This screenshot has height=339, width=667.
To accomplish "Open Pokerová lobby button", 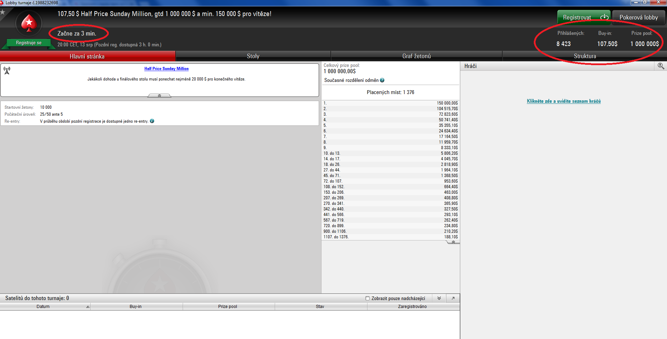I will (x=639, y=17).
